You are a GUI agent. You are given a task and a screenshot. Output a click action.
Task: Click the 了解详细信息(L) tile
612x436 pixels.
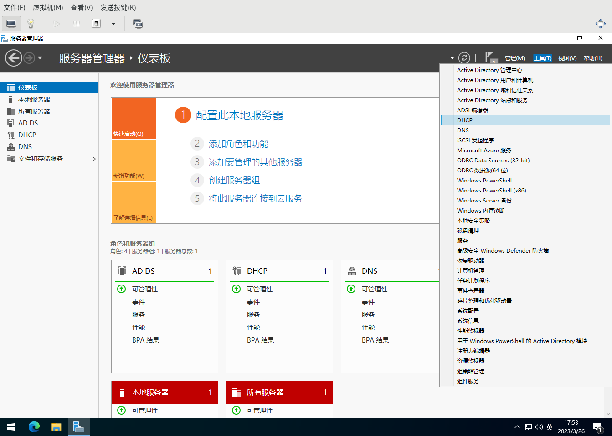(x=134, y=202)
